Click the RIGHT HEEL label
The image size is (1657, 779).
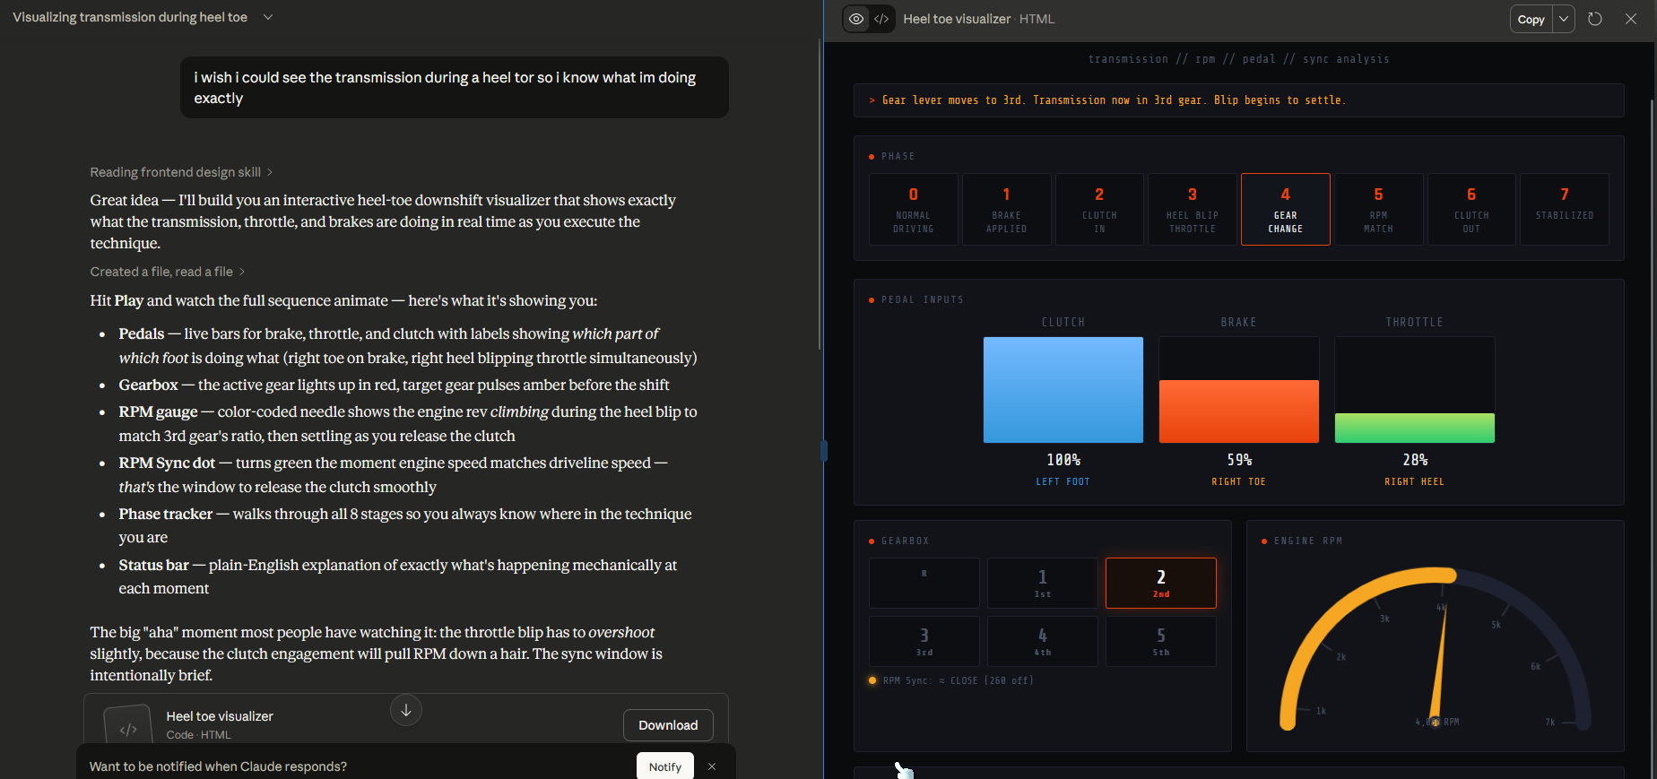coord(1415,482)
